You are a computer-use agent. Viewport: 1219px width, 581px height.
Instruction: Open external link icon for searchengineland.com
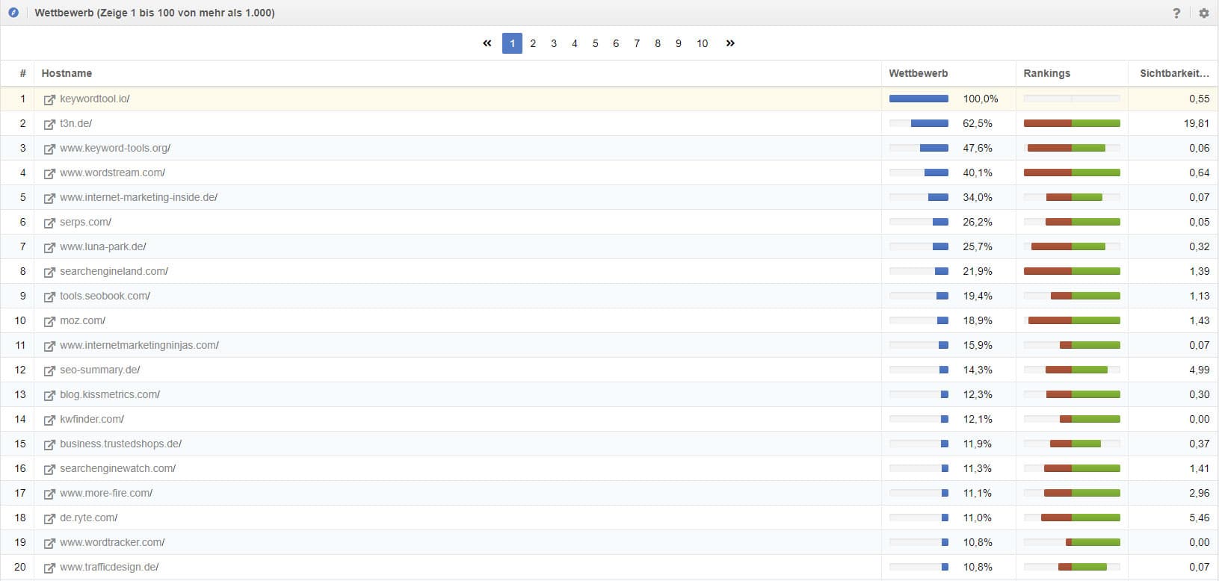coord(49,272)
